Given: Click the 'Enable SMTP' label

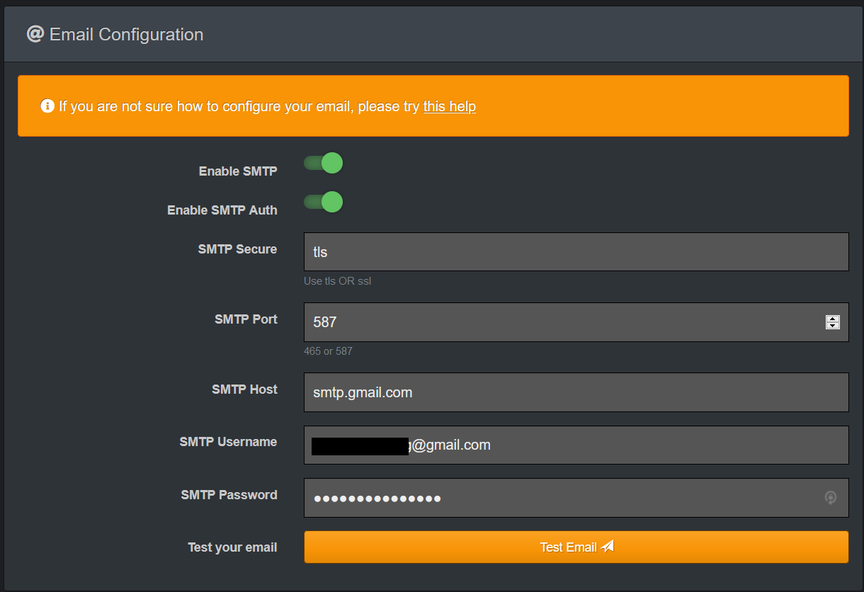Looking at the screenshot, I should click(238, 171).
